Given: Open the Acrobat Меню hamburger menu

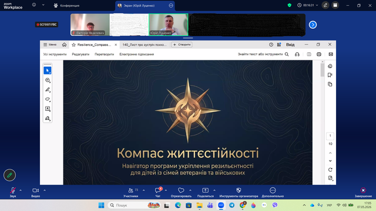Looking at the screenshot, I should 49,45.
